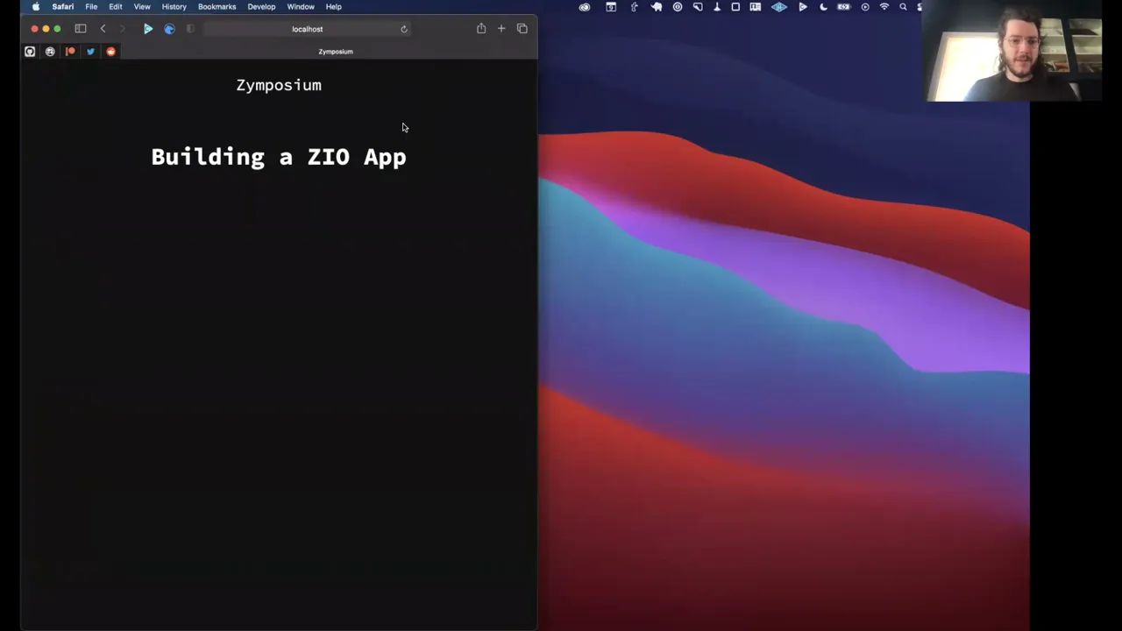This screenshot has height=631, width=1122.
Task: Open the Now Playing menu bar icon
Action: point(865,7)
